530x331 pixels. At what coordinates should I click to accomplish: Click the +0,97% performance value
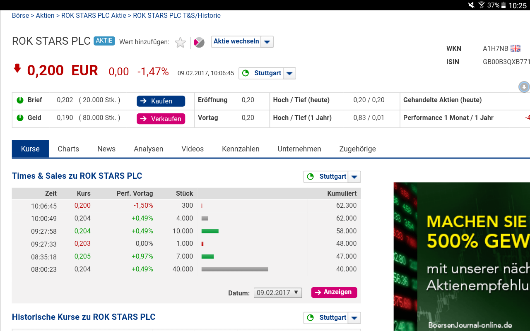pos(142,257)
